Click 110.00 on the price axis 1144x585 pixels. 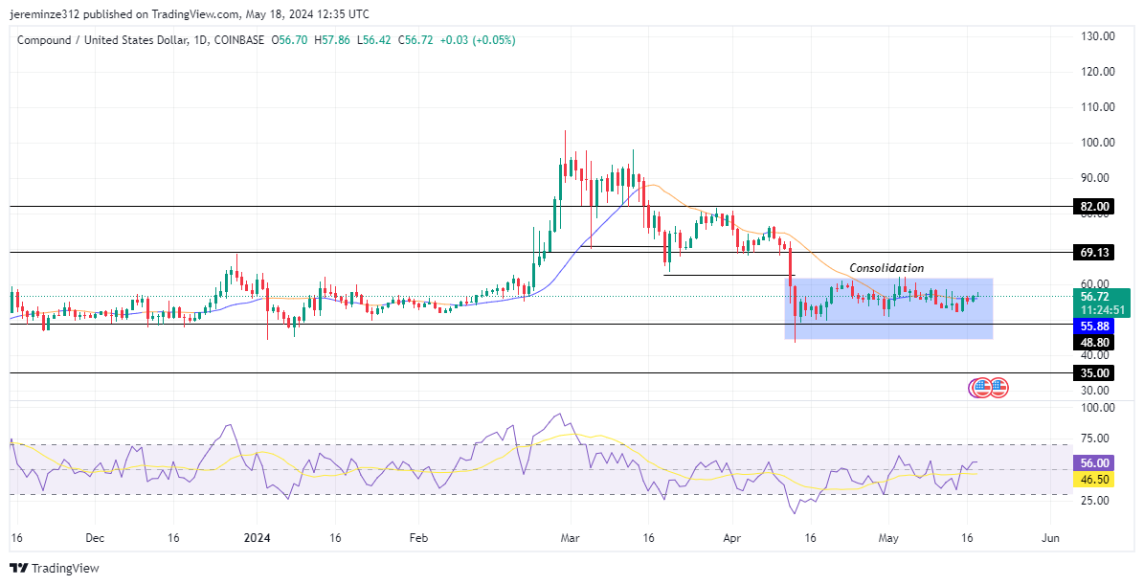tap(1097, 106)
